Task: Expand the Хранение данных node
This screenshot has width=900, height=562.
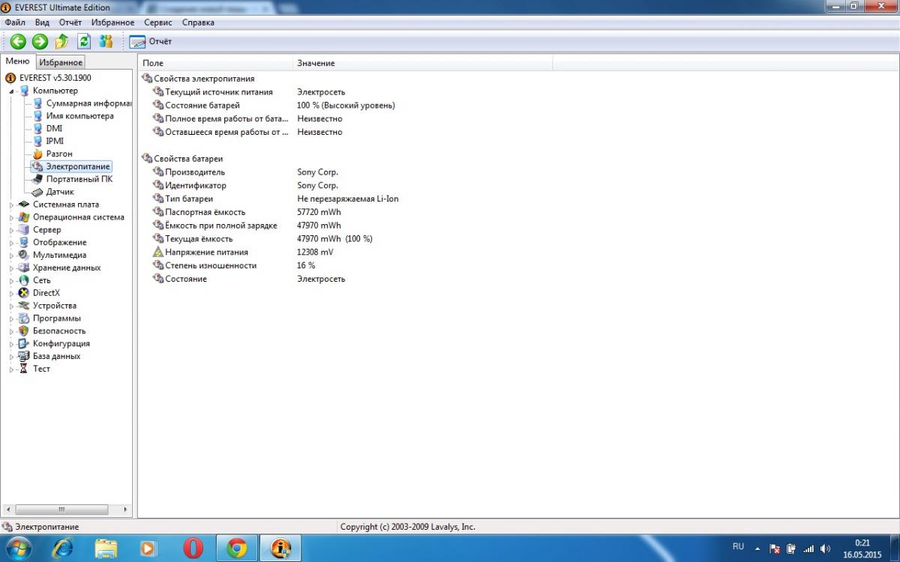Action: (x=11, y=268)
